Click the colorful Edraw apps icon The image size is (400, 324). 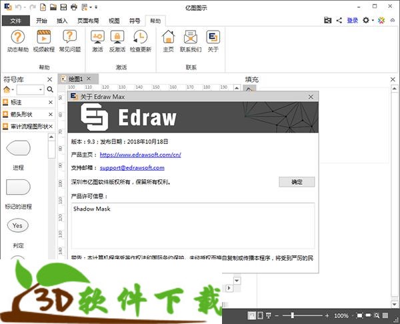pyautogui.click(x=381, y=21)
